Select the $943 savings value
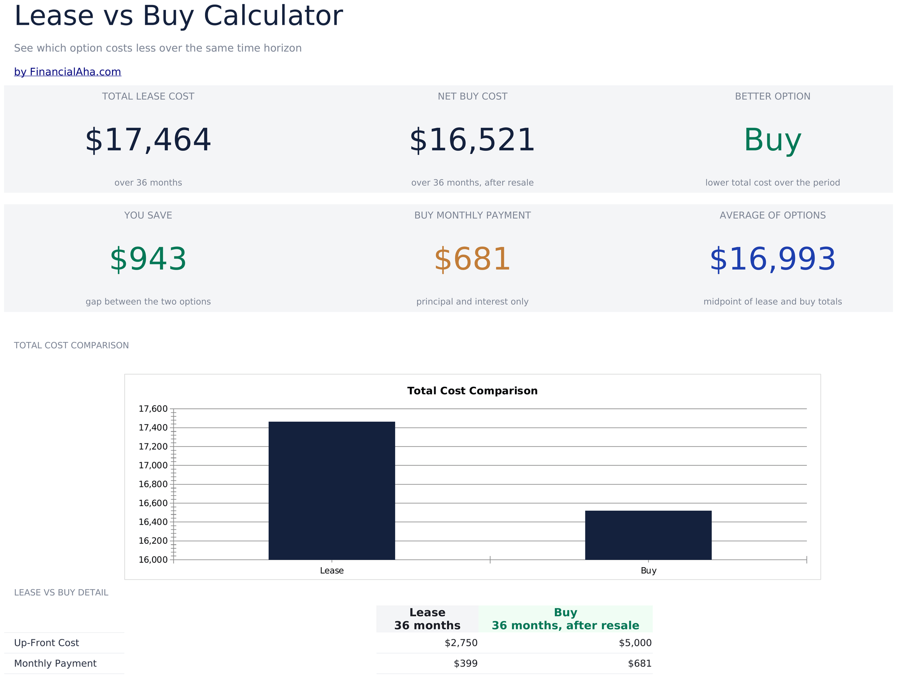Screen dimensions: 897x678 148,259
